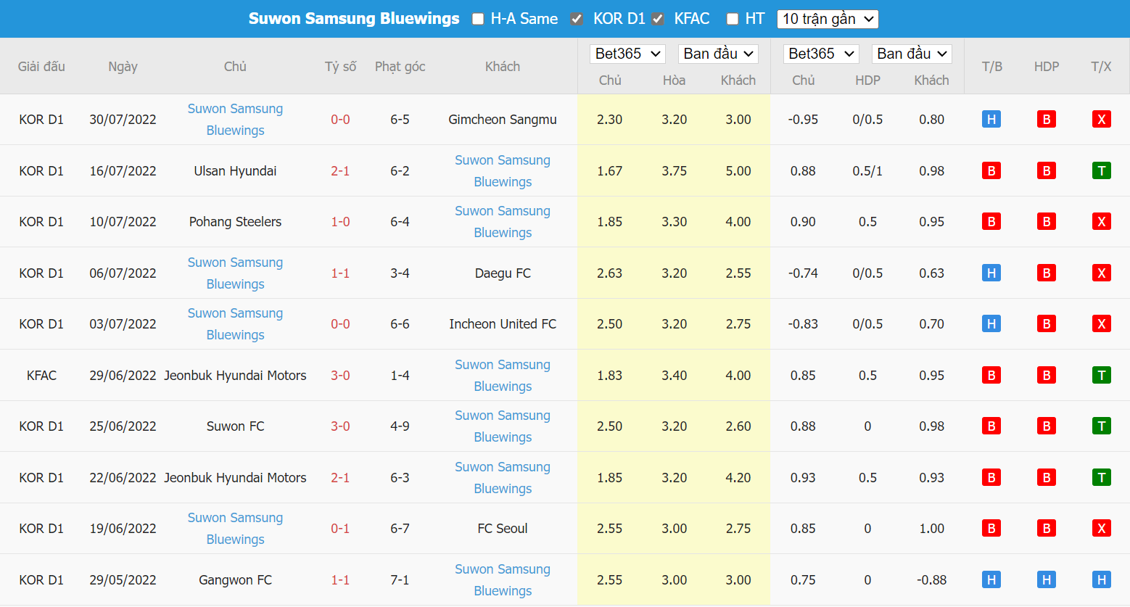Open Suwon Samsung Bluewings link in Pohang Steelers row
Screen dimensions: 1130x607
pyautogui.click(x=503, y=222)
